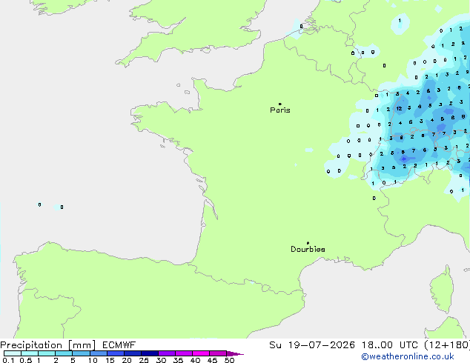Select the 45–50 mm legend color box
This screenshot has width=470, height=363.
(x=218, y=353)
